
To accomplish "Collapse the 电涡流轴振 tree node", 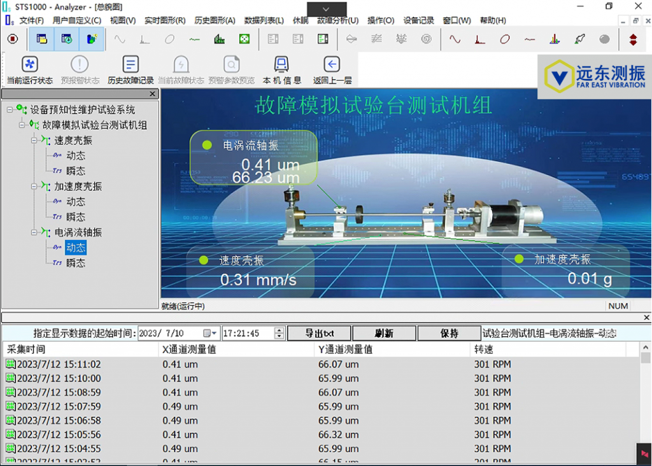I will click(34, 233).
